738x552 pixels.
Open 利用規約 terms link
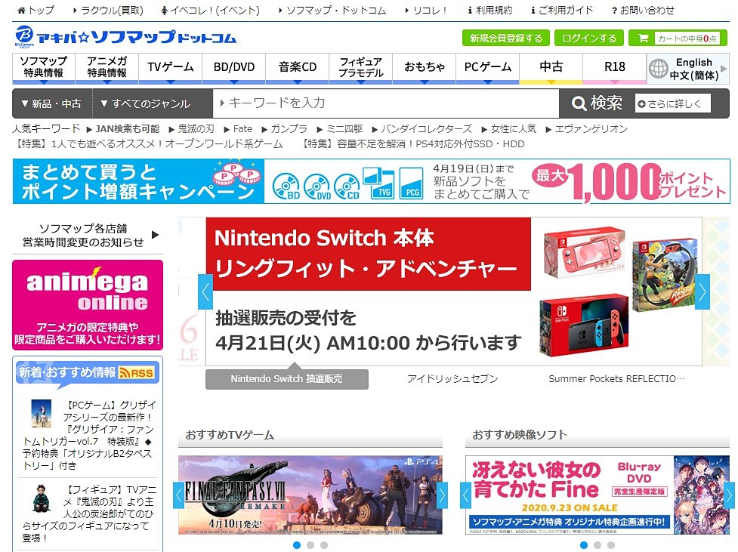[490, 10]
